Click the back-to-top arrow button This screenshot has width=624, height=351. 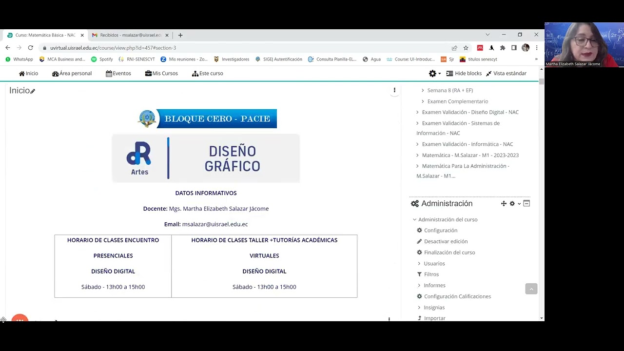coord(531,289)
